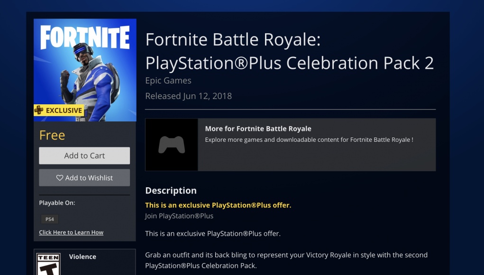This screenshot has height=275, width=484.
Task: Select the "Join PlayStation®Plus" link
Action: [x=180, y=216]
